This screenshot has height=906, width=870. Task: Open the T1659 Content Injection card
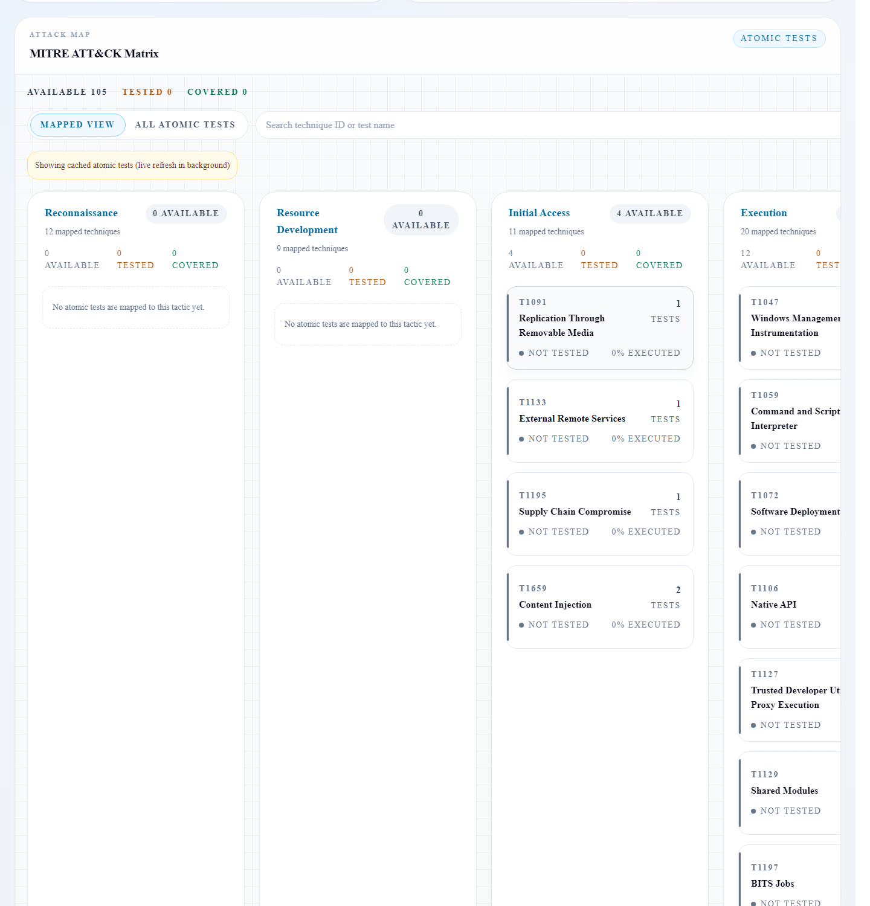pos(600,607)
